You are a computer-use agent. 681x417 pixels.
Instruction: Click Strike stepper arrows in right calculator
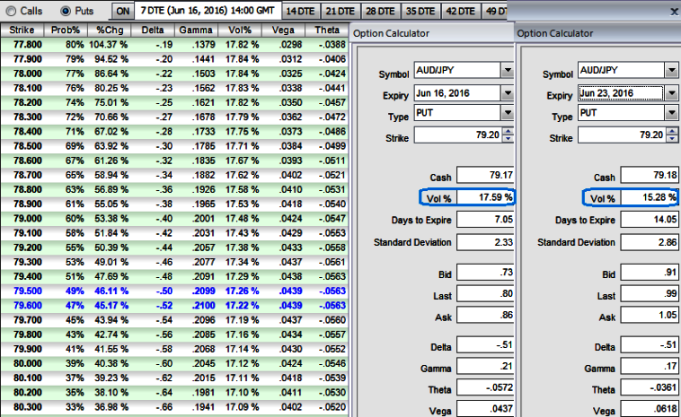tap(670, 135)
